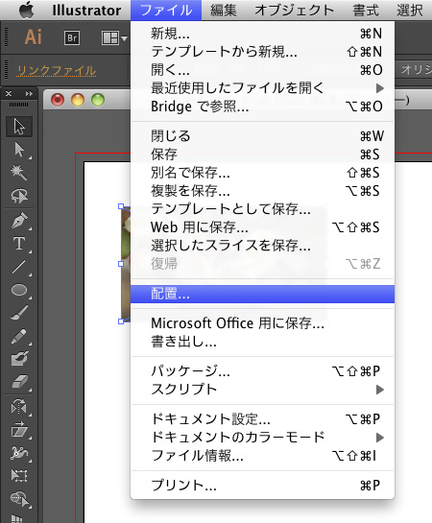This screenshot has width=432, height=523.
Task: Choose 複製を保存...
Action: pos(262,191)
